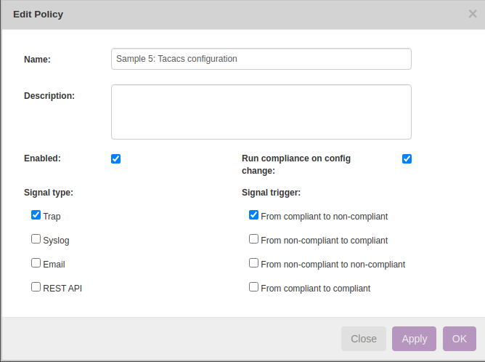Close the Edit Policy dialog with X
485x362 pixels.
(x=473, y=14)
